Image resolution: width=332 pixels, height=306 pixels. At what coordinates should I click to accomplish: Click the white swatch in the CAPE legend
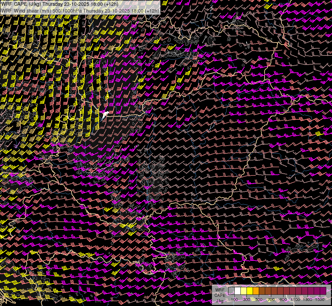[237, 291]
